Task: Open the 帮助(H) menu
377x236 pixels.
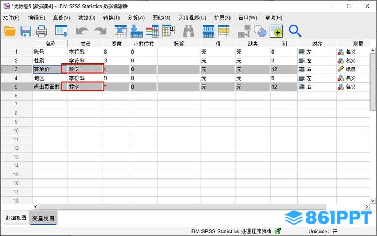Action: tap(274, 18)
